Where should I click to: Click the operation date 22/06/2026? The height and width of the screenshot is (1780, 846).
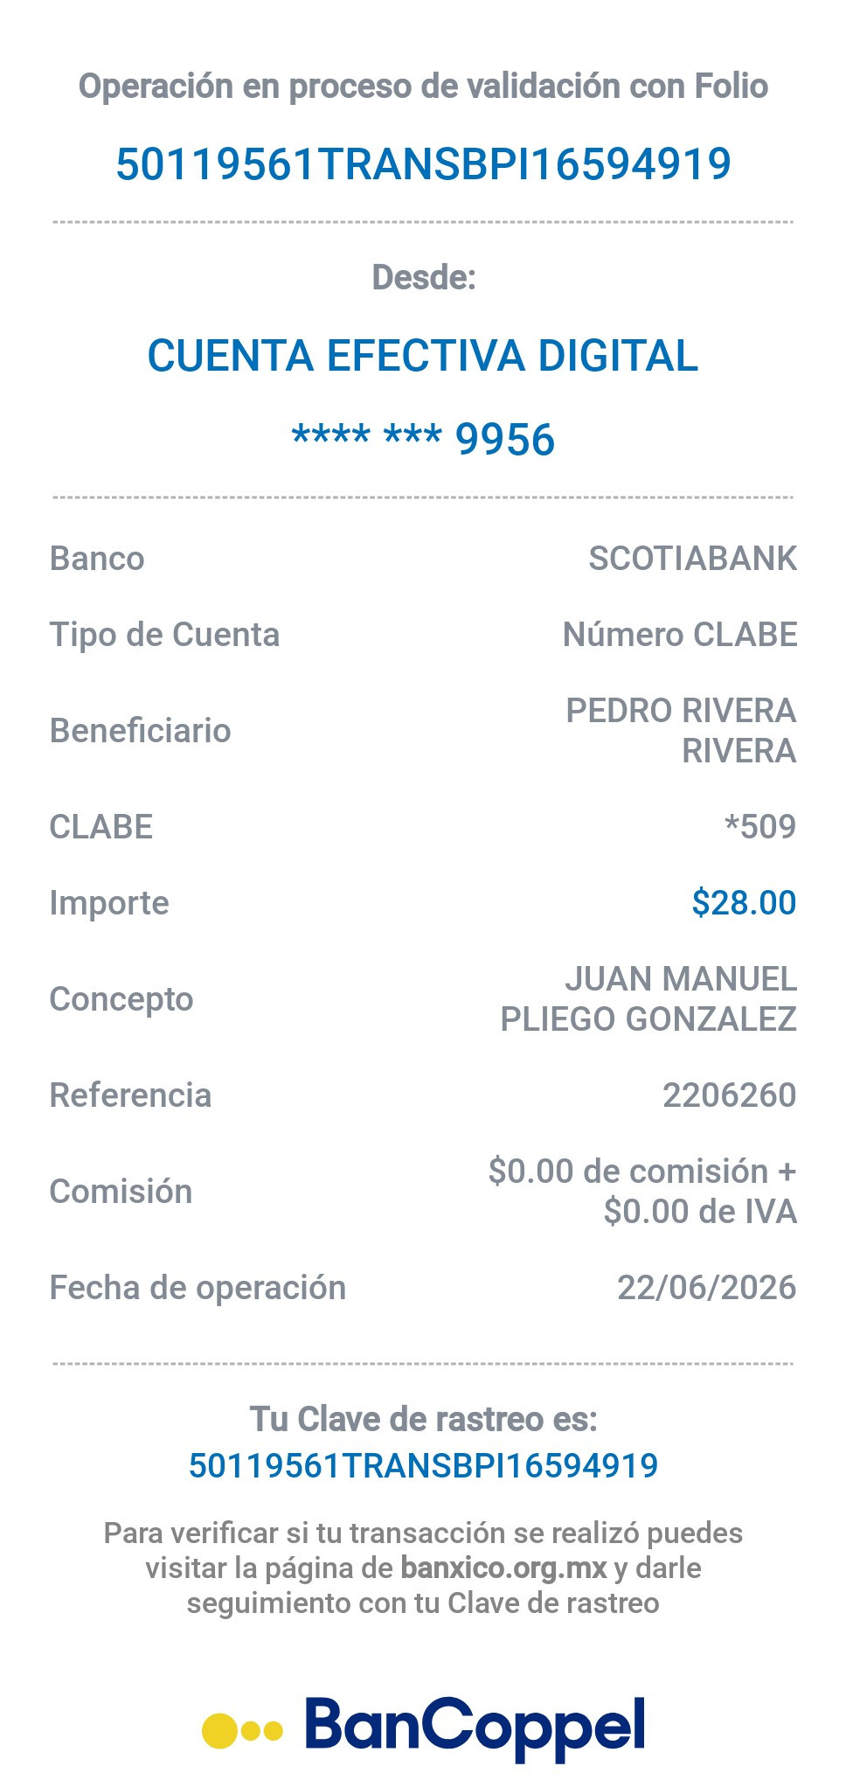tap(707, 1287)
